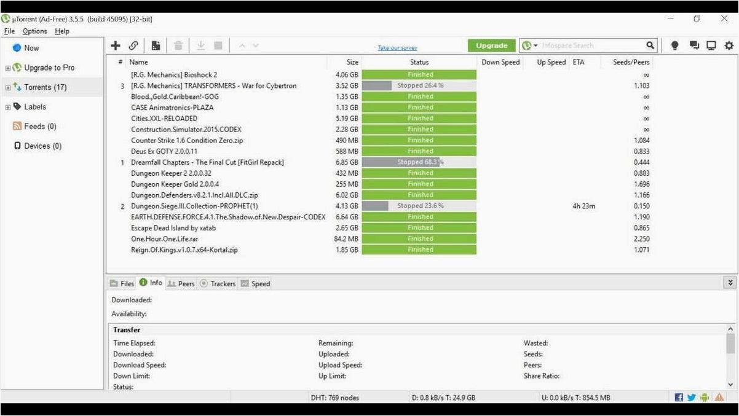Move torrent up in queue
The image size is (739, 416).
[x=242, y=45]
